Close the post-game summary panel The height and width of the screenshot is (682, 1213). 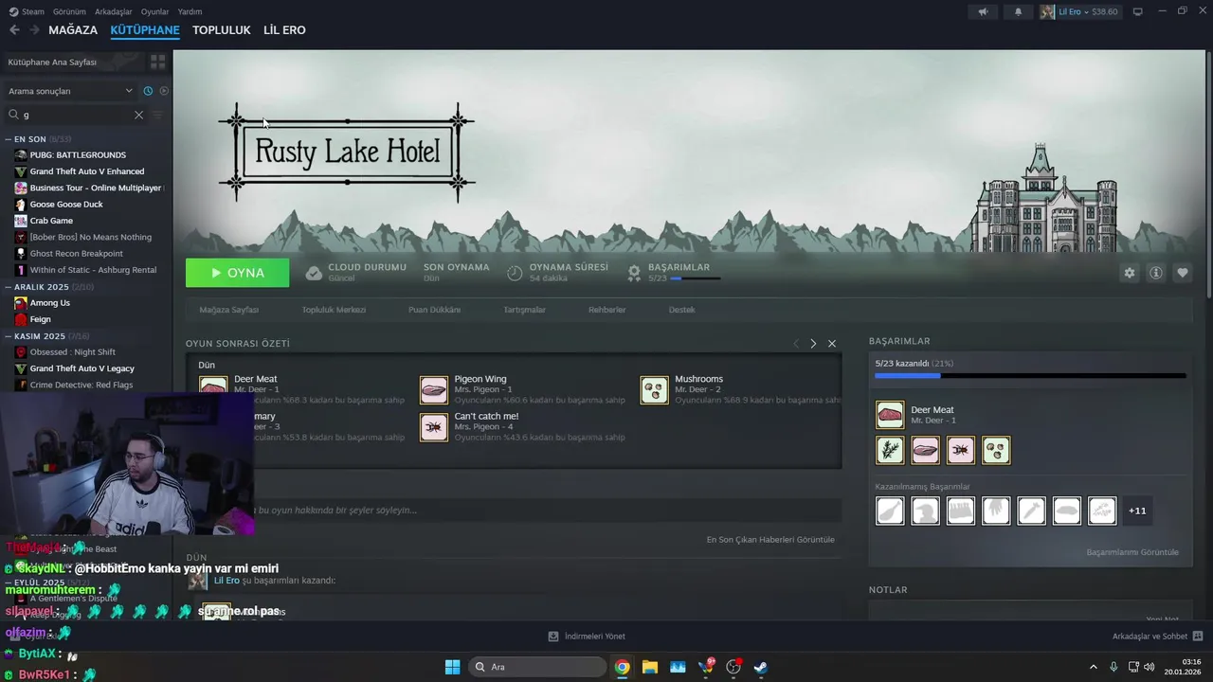coord(832,343)
